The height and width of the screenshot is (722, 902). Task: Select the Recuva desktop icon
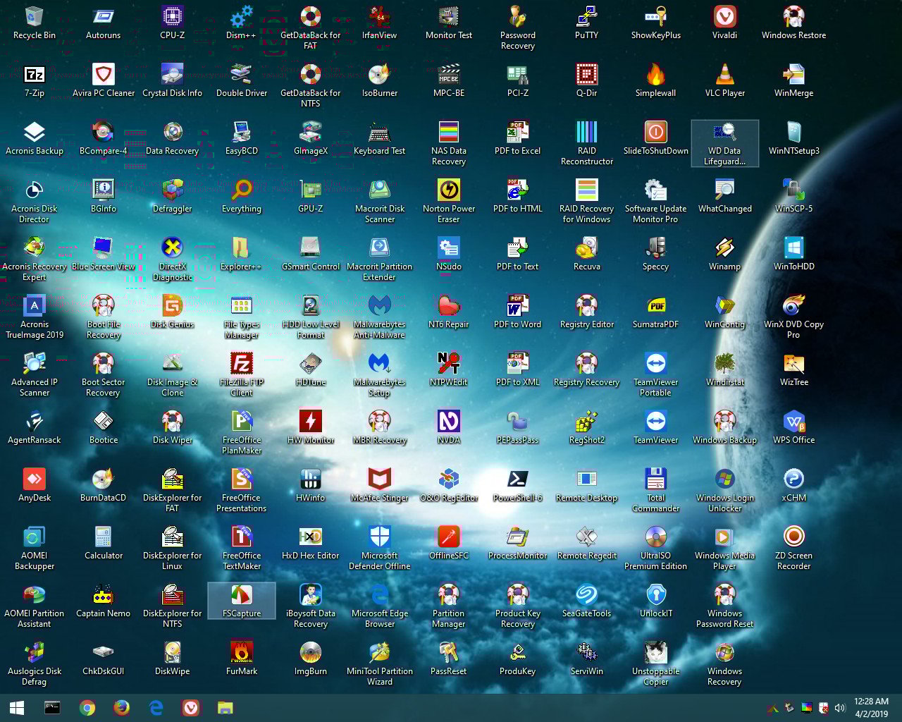pos(586,253)
